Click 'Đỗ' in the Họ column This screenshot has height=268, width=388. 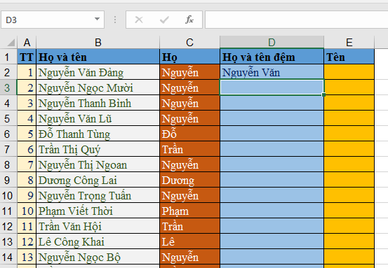[x=190, y=134]
